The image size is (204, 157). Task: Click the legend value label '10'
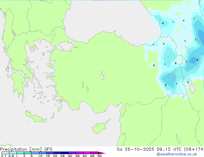coord(40,156)
